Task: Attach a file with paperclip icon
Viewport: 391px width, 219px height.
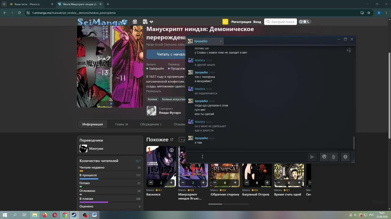Action: coord(334,157)
